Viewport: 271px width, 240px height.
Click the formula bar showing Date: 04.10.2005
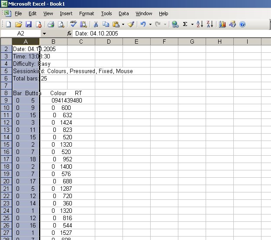[172, 33]
